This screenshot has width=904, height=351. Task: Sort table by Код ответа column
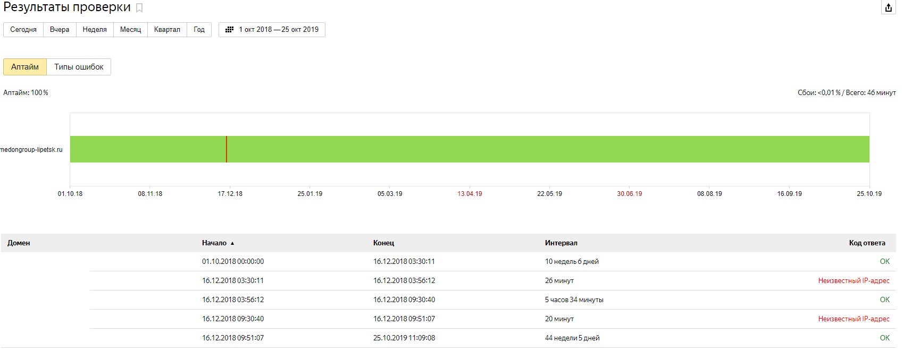867,243
